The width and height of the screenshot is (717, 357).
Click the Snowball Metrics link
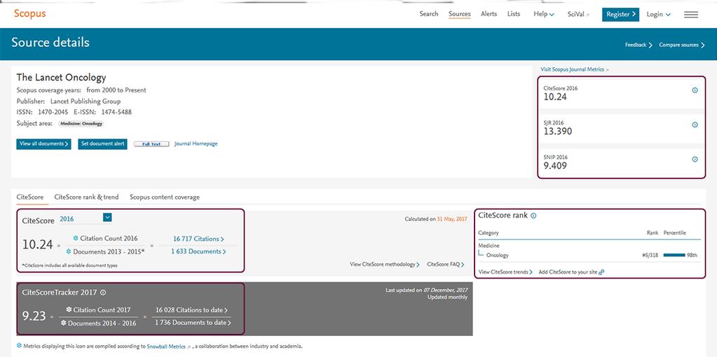tap(166, 346)
